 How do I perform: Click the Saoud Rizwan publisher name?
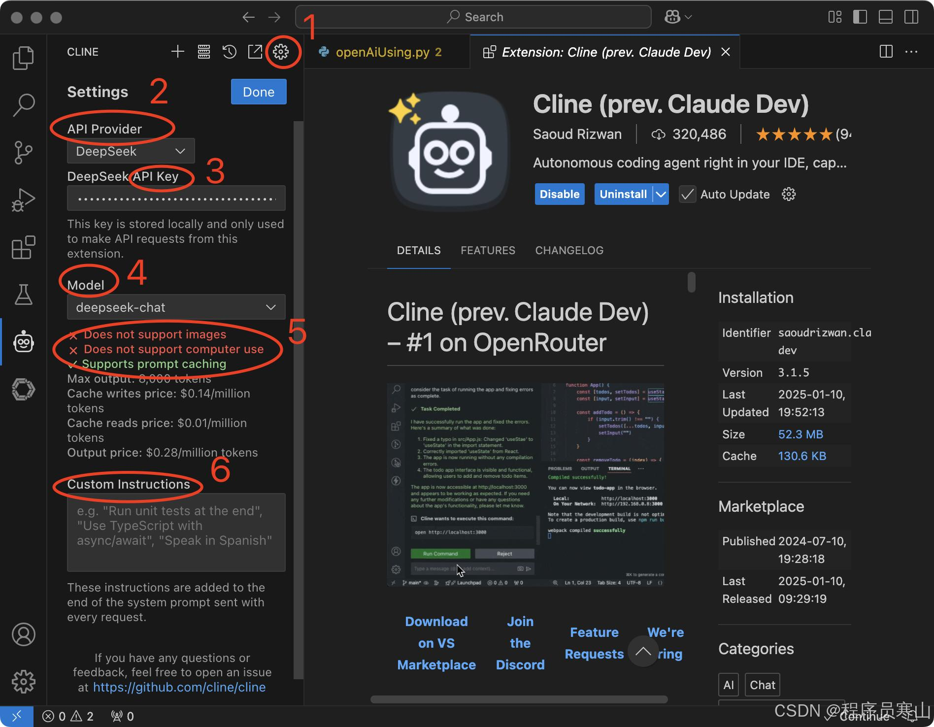click(x=577, y=134)
